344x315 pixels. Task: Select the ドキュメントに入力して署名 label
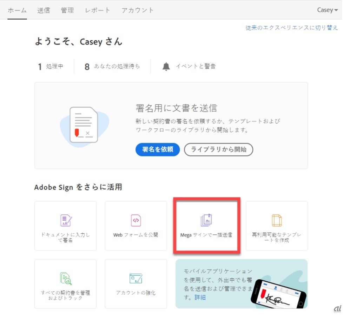[x=65, y=237]
